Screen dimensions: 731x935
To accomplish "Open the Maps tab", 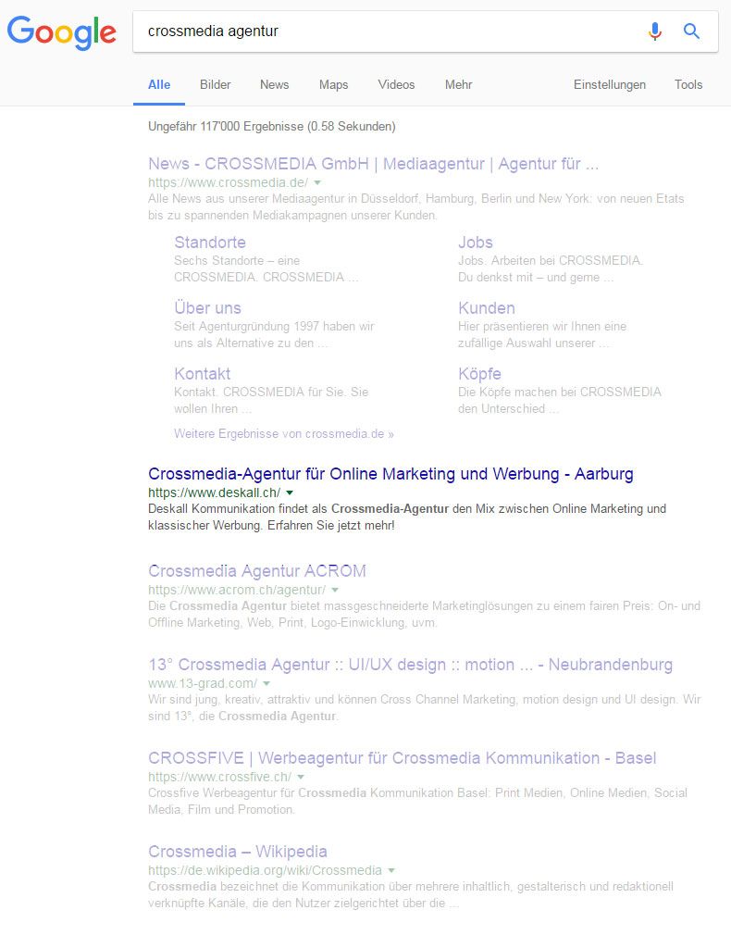I will pos(333,84).
